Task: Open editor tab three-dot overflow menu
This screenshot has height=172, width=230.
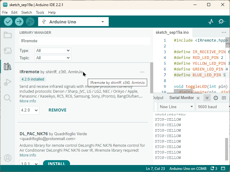Action: click(x=224, y=32)
